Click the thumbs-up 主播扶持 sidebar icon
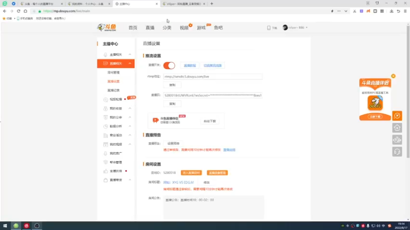 (x=106, y=171)
